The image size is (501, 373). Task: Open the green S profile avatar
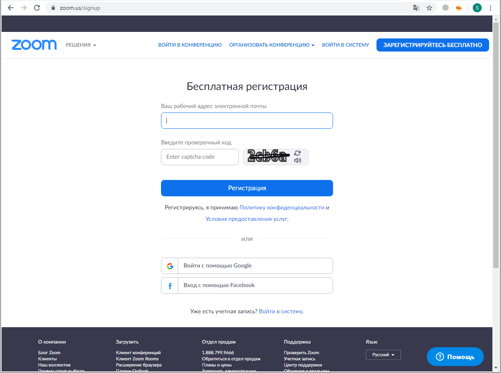coord(477,8)
